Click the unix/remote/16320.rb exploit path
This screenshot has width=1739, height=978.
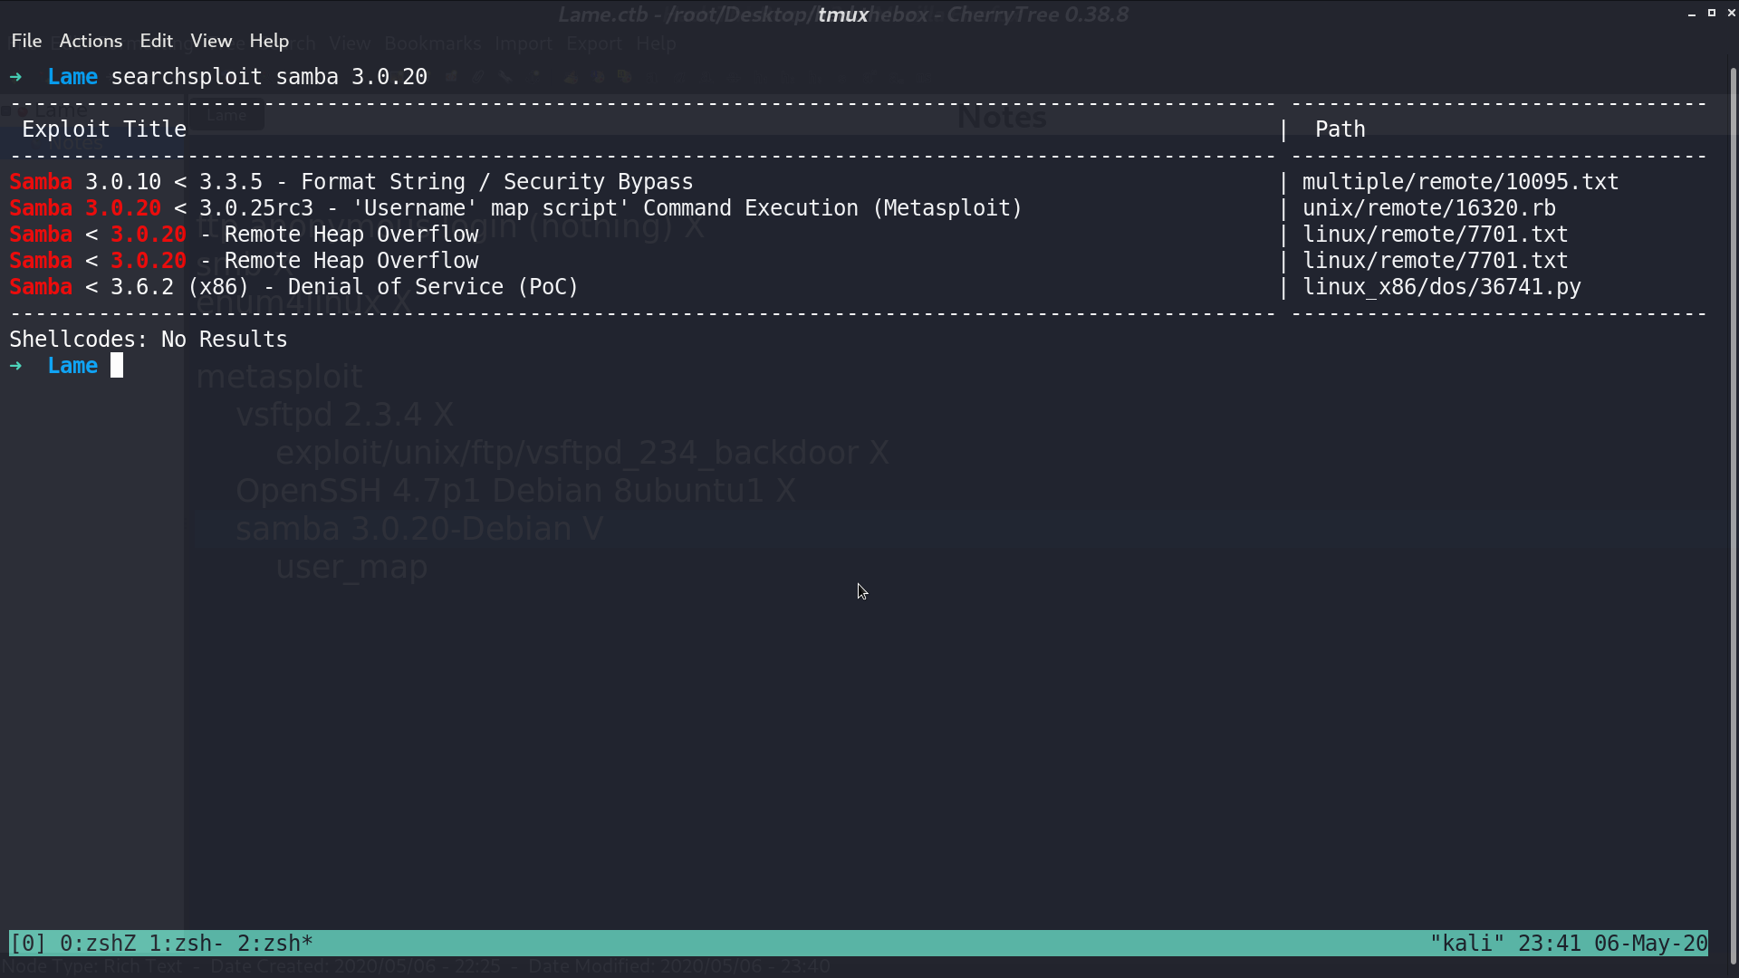1429,208
